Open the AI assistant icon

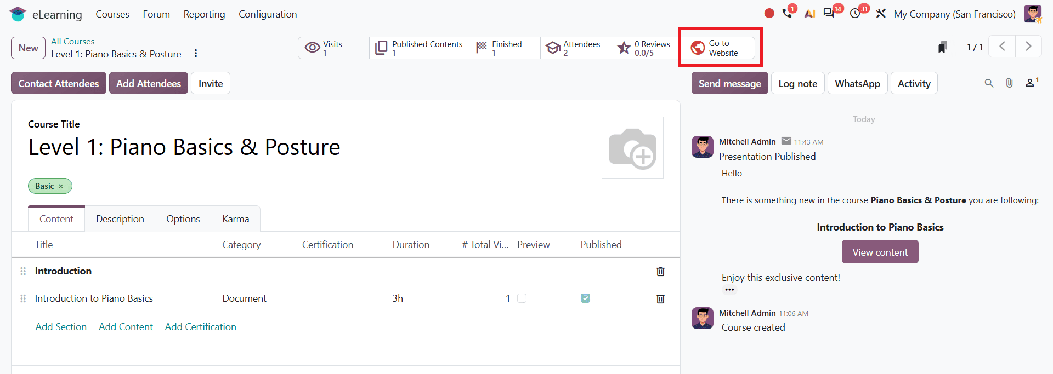809,14
